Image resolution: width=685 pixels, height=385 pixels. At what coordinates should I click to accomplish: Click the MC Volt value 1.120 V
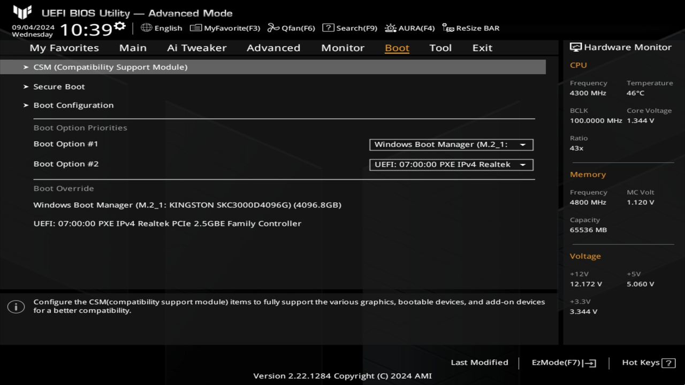point(641,203)
